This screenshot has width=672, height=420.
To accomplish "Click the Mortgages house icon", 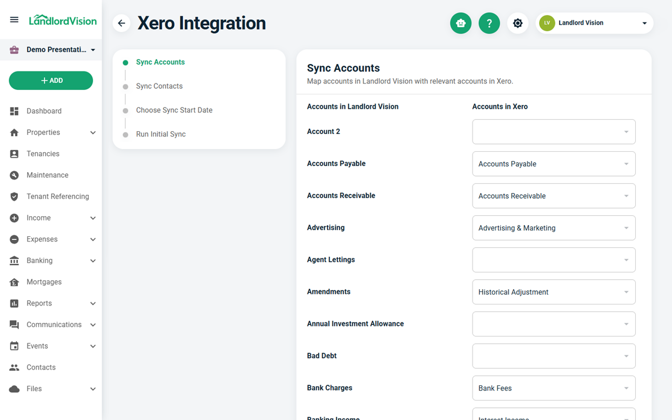I will pos(14,282).
